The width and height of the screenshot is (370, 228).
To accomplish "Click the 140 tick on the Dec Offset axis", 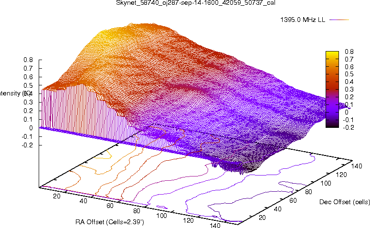I will 357,166.
